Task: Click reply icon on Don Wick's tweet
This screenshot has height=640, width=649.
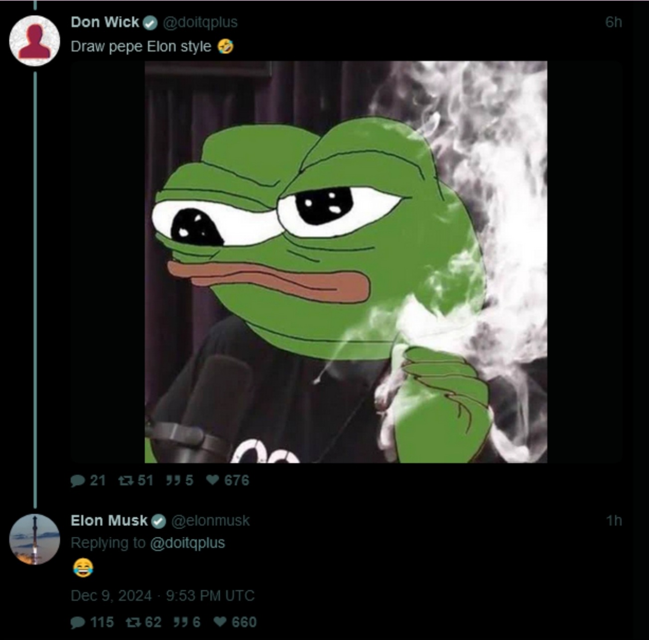Action: 78,481
